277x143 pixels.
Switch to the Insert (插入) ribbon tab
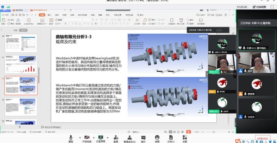coord(50,15)
